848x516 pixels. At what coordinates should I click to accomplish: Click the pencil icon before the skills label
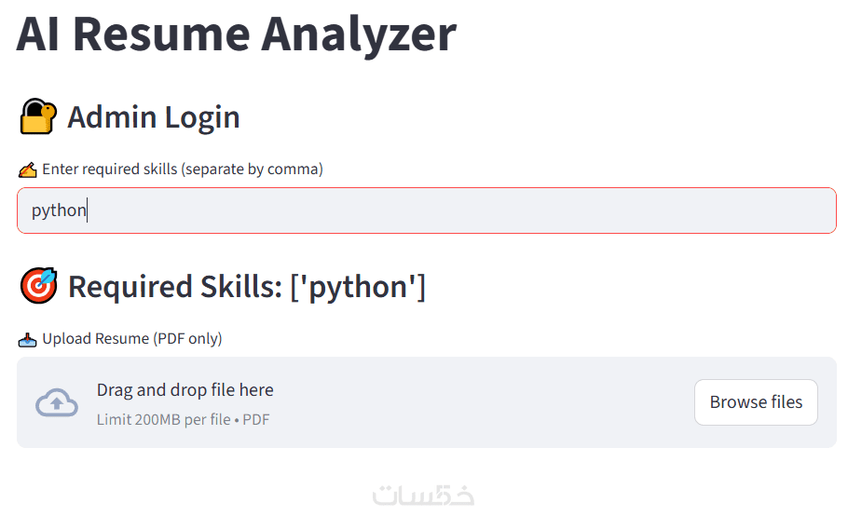(x=27, y=170)
